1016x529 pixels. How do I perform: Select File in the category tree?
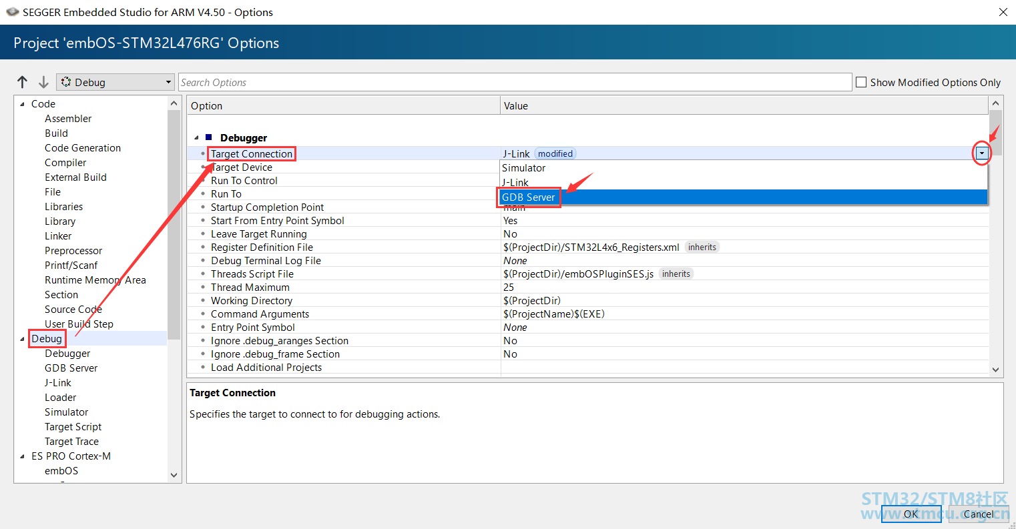53,192
